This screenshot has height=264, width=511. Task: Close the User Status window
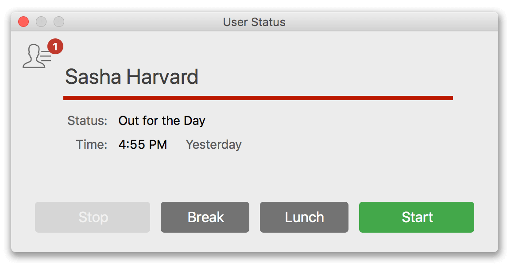pyautogui.click(x=23, y=22)
